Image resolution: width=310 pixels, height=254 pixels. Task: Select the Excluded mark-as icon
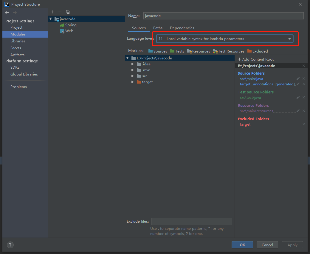click(250, 51)
